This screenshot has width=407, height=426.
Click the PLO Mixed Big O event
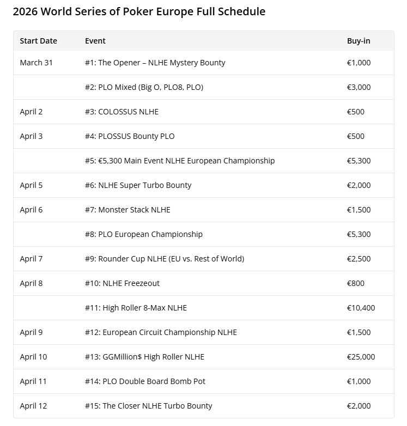coord(144,87)
